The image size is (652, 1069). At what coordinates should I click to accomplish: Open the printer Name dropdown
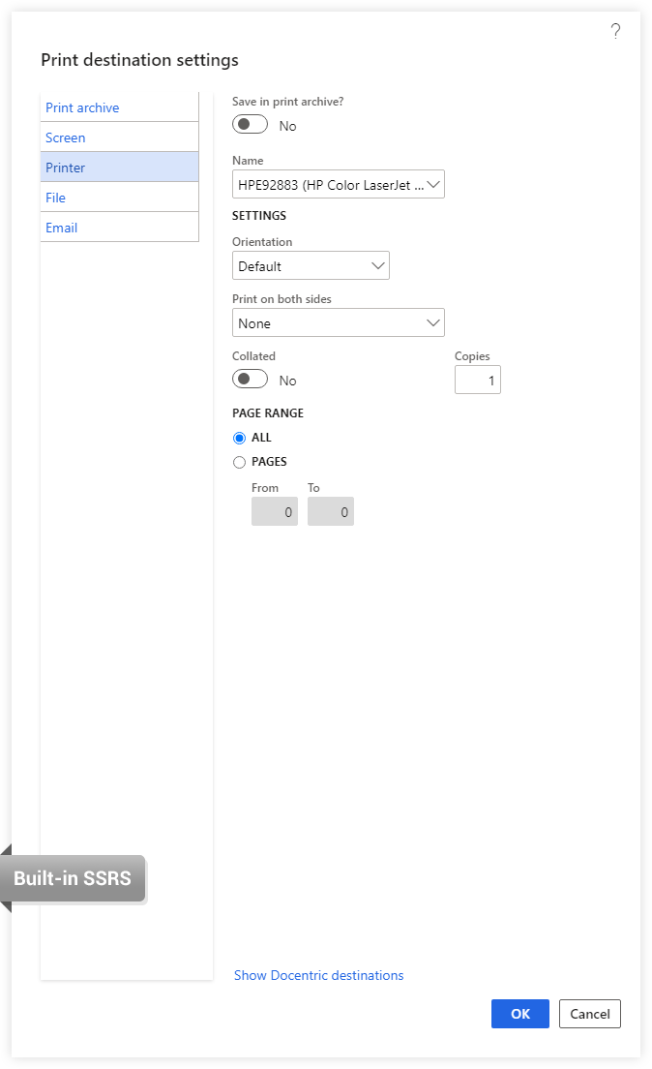point(339,184)
